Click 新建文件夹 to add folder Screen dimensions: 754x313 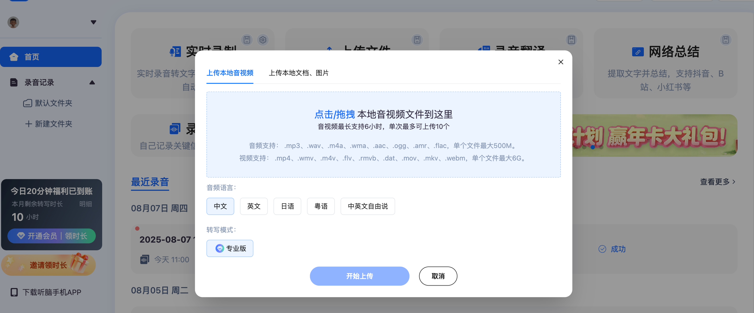click(53, 124)
